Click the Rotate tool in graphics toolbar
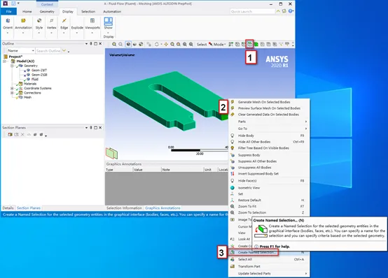Screen dimensions: 388x278 156,44
